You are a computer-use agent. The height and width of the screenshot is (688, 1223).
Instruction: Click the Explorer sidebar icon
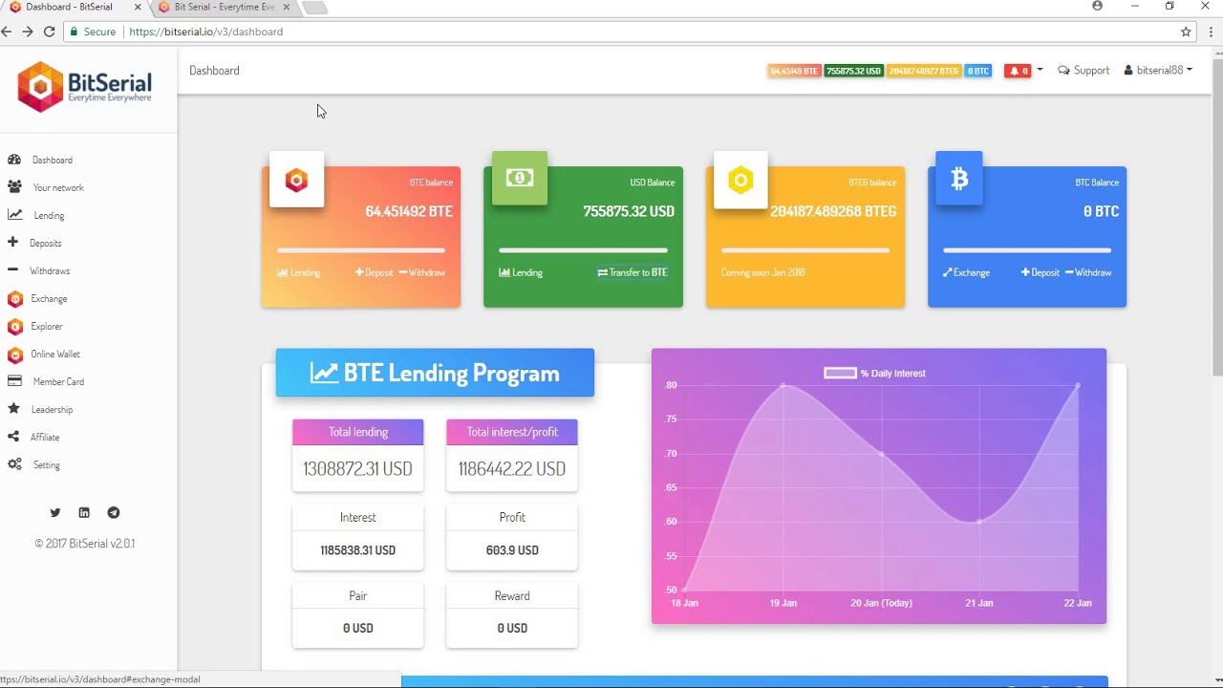click(14, 327)
